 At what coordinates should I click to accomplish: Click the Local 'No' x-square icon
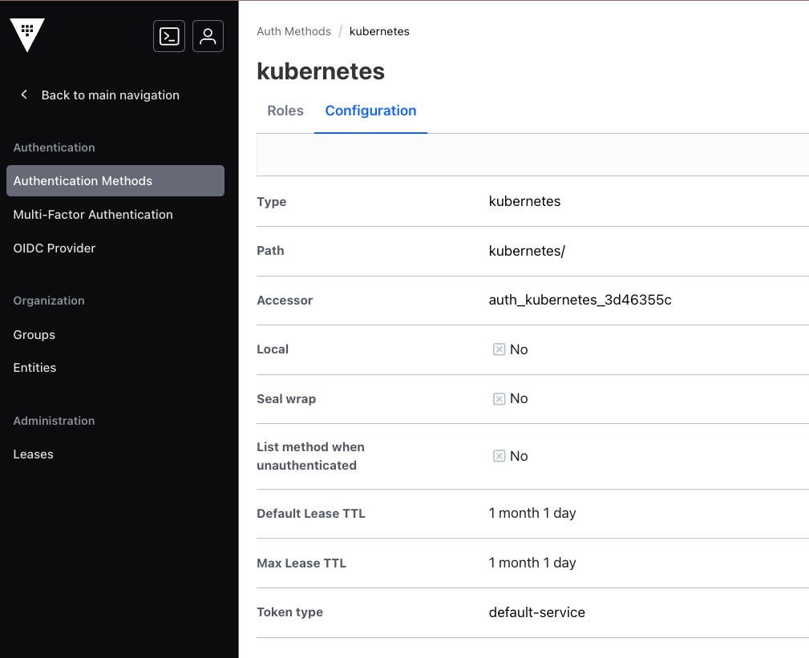[x=499, y=349]
